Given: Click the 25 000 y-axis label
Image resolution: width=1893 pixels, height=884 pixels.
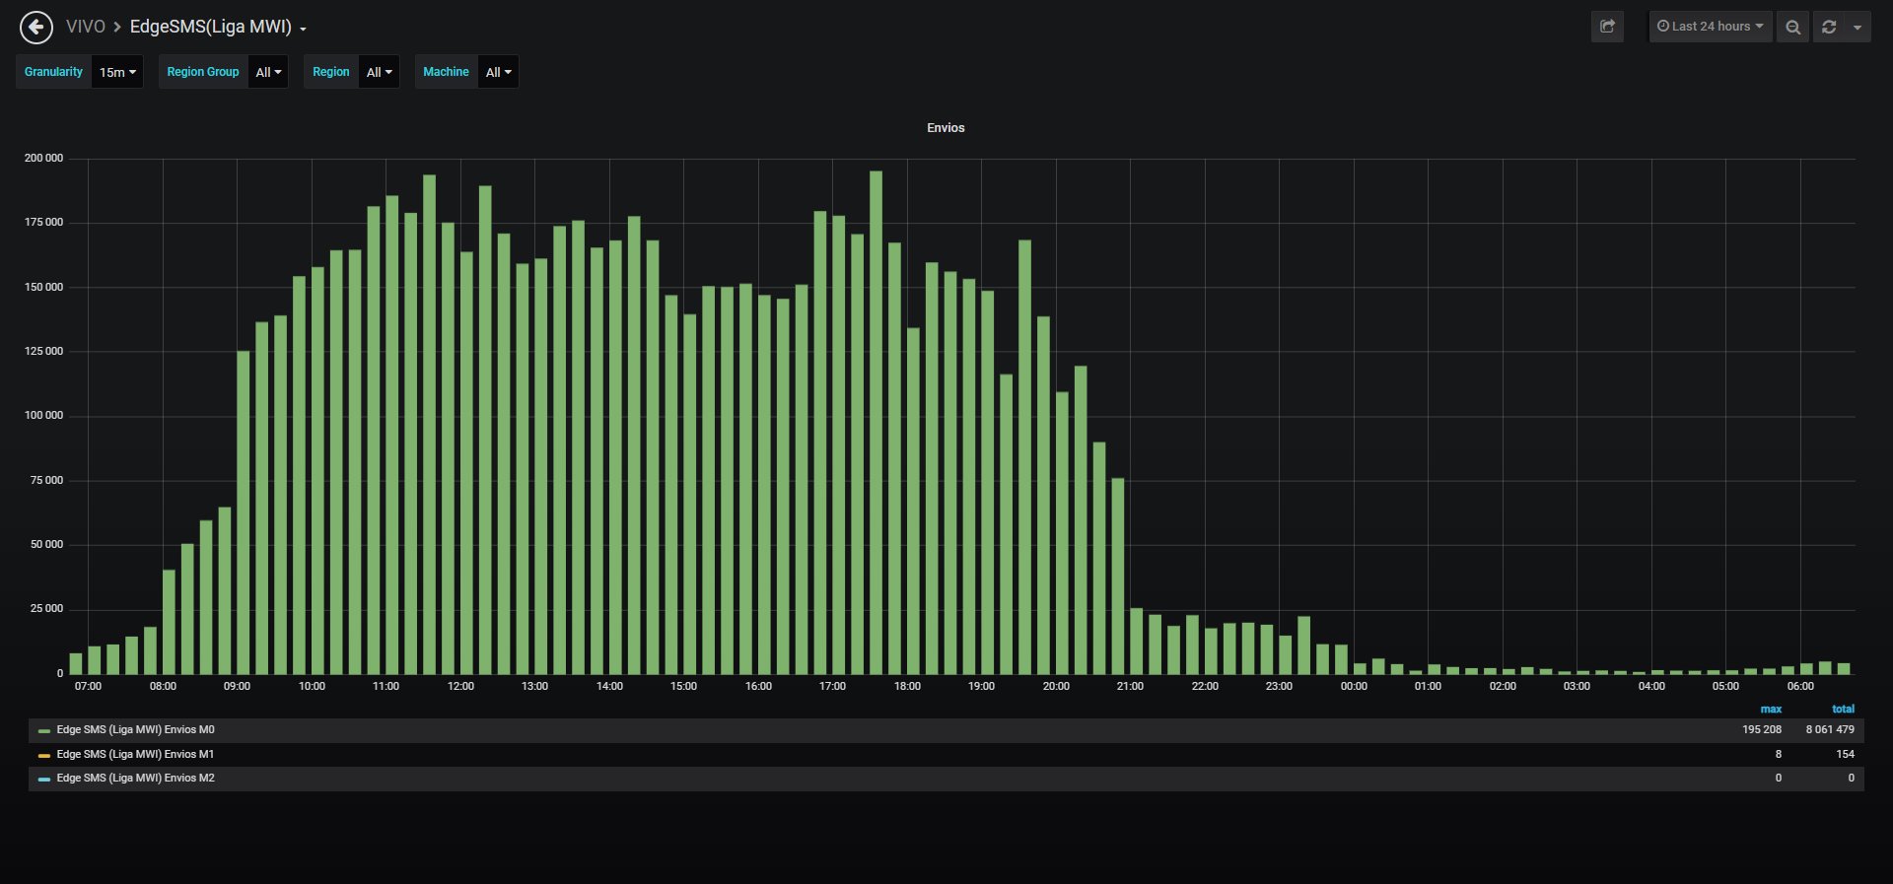Looking at the screenshot, I should click(x=46, y=609).
